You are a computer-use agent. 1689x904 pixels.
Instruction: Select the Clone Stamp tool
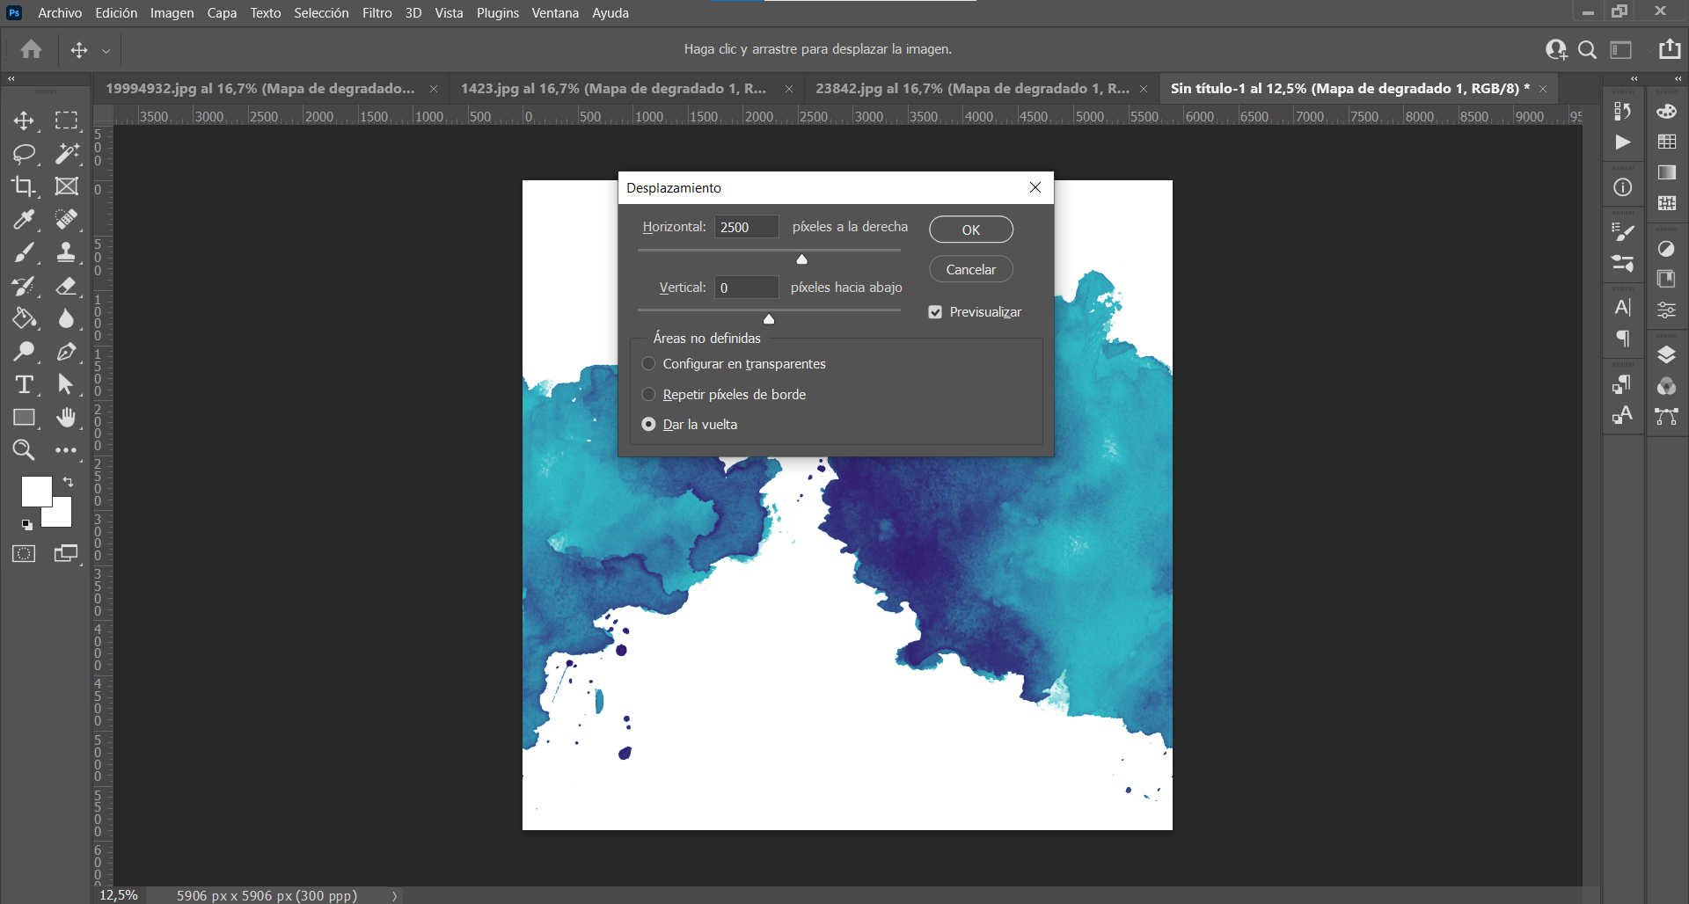(66, 252)
